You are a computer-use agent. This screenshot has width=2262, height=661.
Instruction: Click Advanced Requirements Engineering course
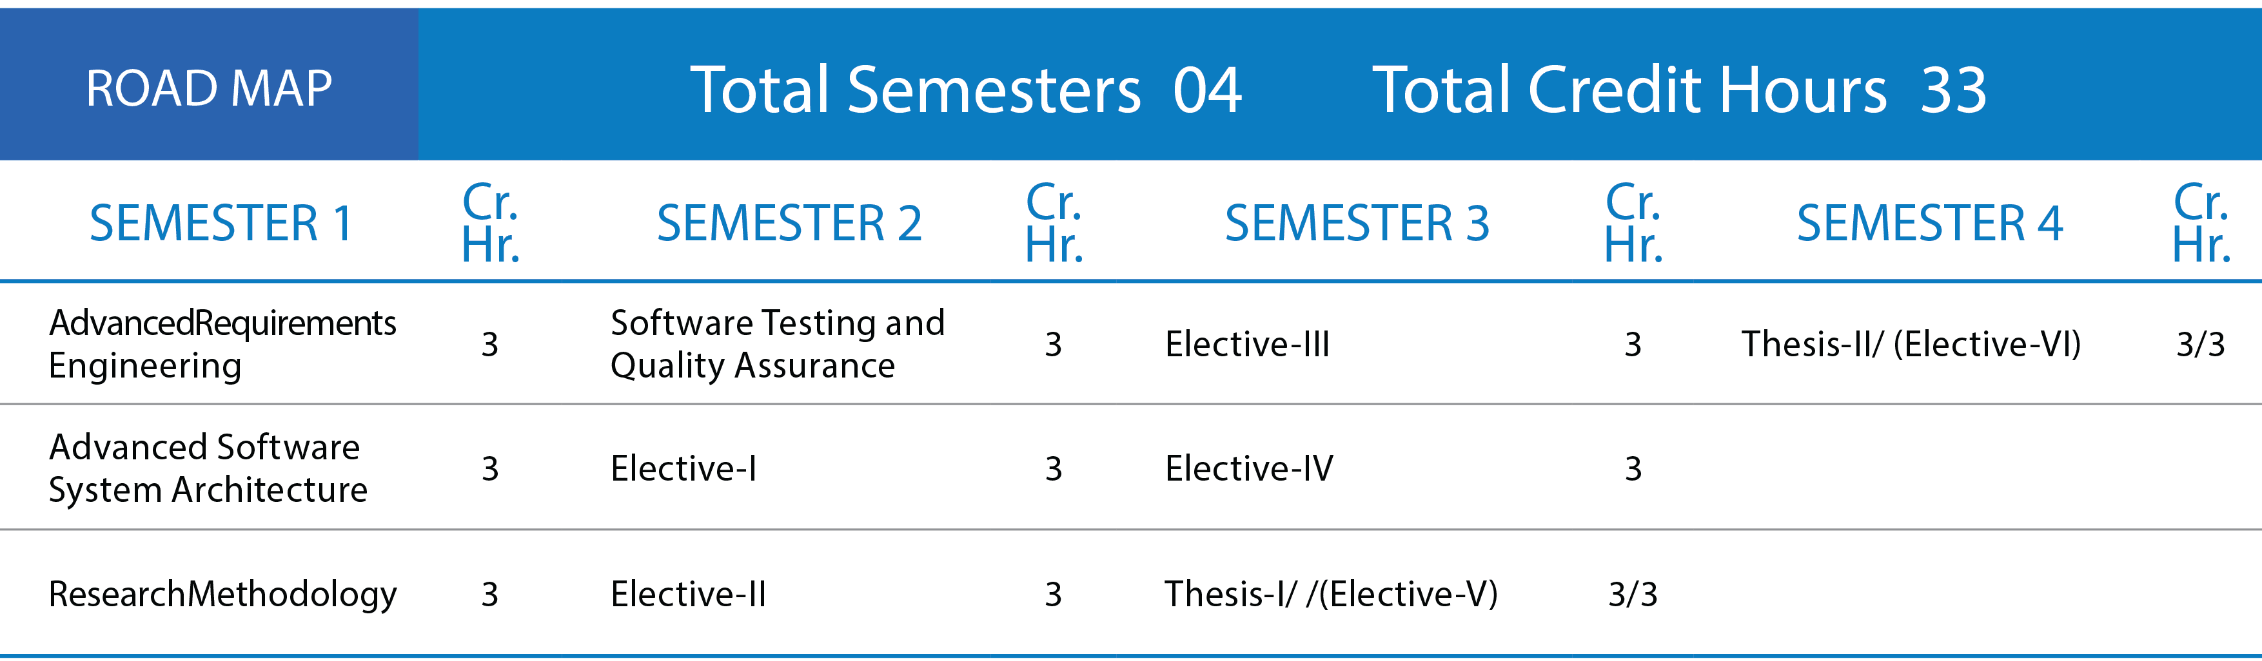click(x=222, y=344)
